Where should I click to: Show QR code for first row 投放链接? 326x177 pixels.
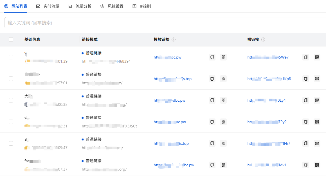tap(223, 57)
